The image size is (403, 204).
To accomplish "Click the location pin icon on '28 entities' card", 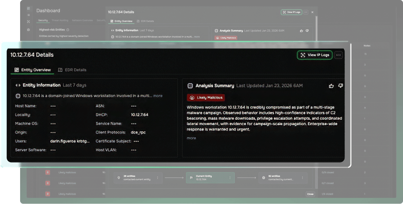I will coord(119,178).
